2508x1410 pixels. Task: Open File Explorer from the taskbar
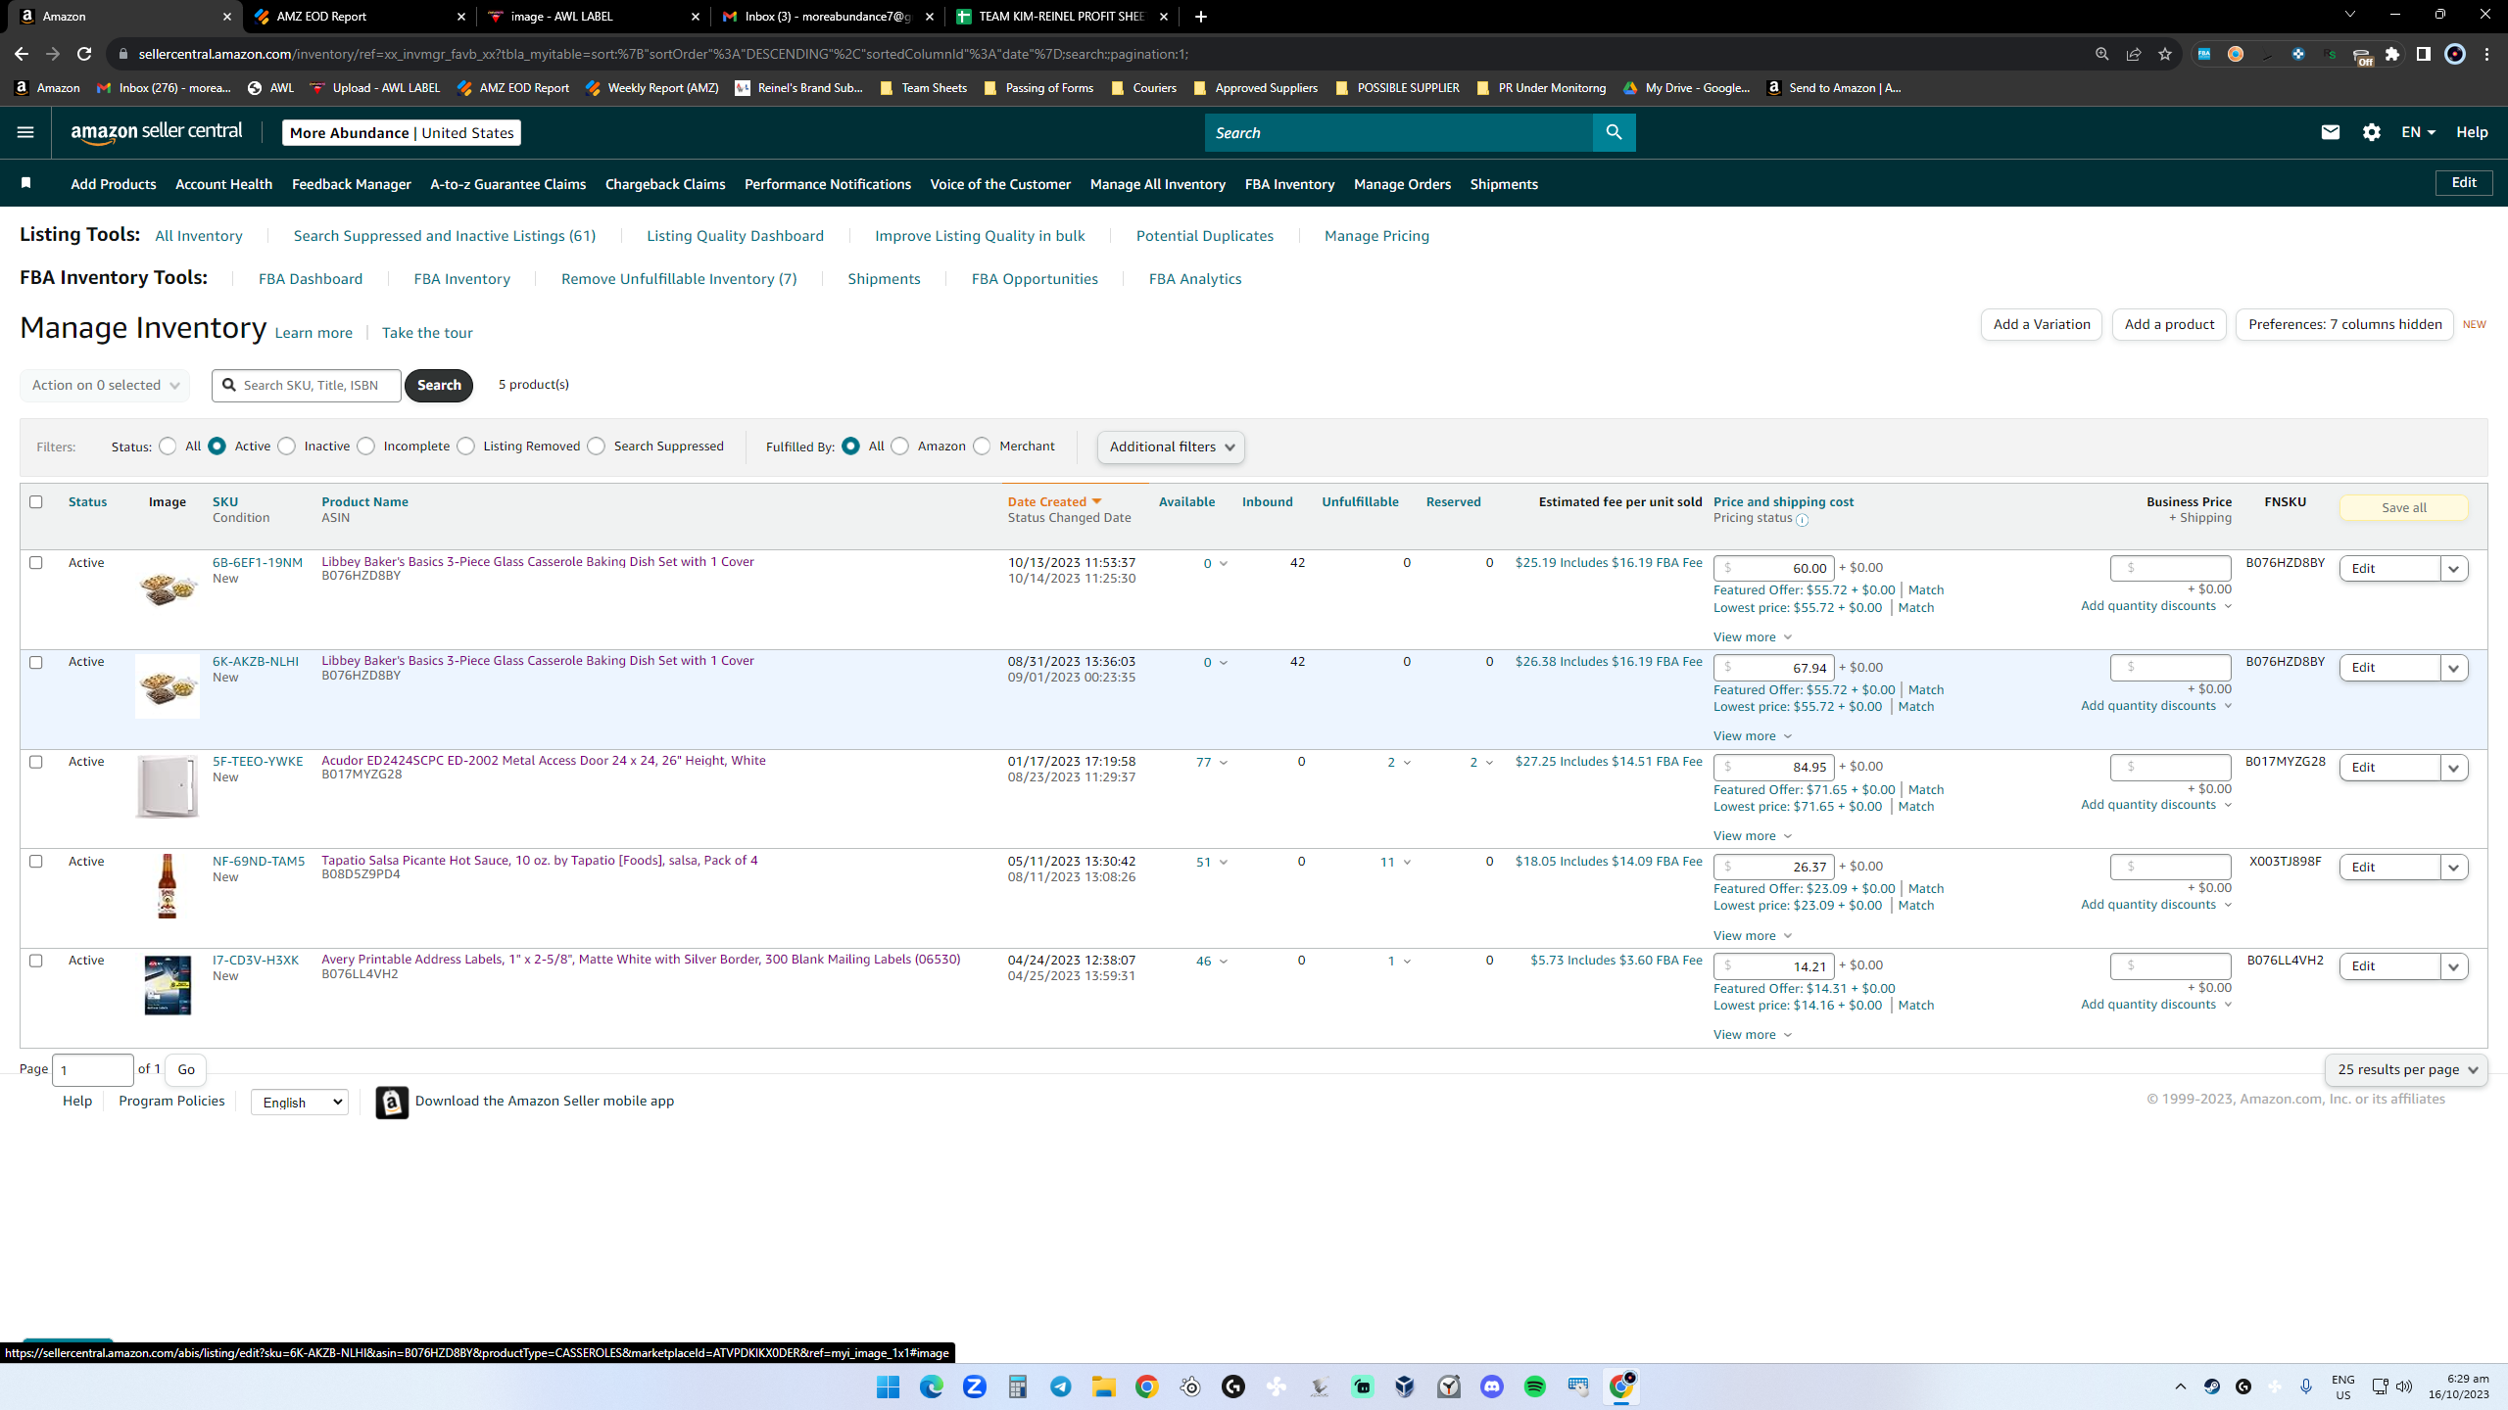1104,1386
